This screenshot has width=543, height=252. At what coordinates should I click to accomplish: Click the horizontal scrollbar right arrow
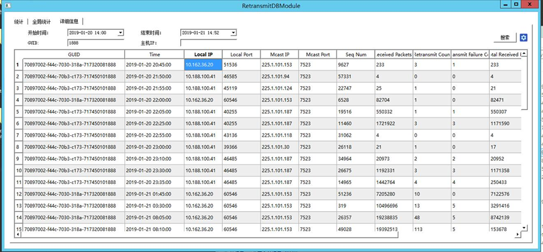[x=518, y=234]
